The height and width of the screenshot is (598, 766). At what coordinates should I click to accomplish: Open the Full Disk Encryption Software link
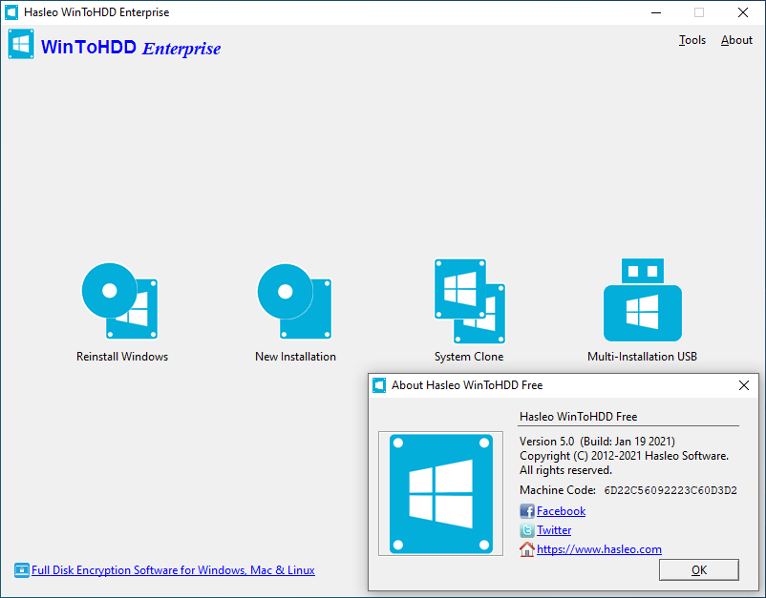(x=173, y=569)
